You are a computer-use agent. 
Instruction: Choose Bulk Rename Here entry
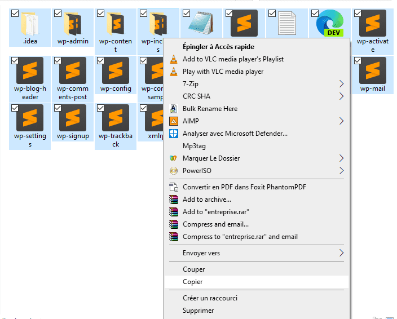point(257,109)
